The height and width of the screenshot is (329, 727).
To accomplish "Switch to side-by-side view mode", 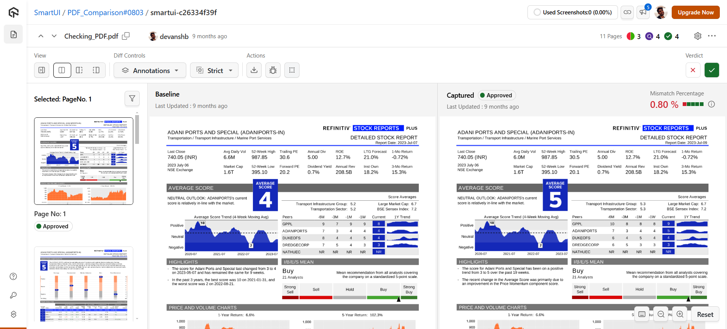I will pos(62,70).
